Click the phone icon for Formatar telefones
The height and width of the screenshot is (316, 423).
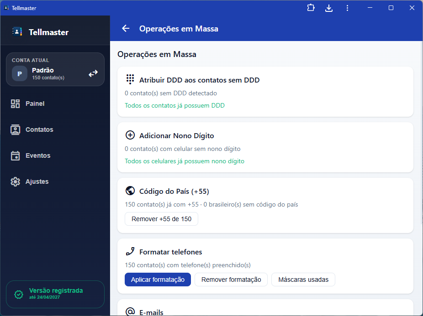point(130,252)
